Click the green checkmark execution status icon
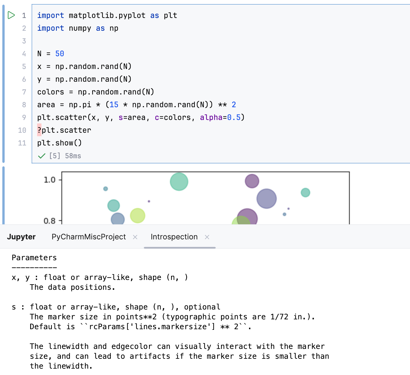 click(x=41, y=156)
